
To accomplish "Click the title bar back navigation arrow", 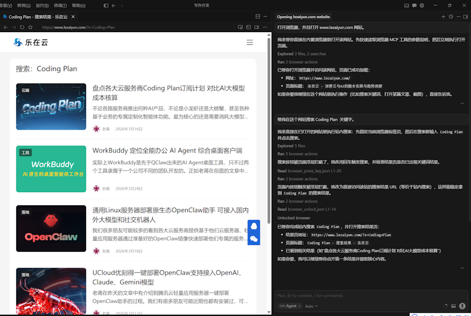I will [x=114, y=5].
